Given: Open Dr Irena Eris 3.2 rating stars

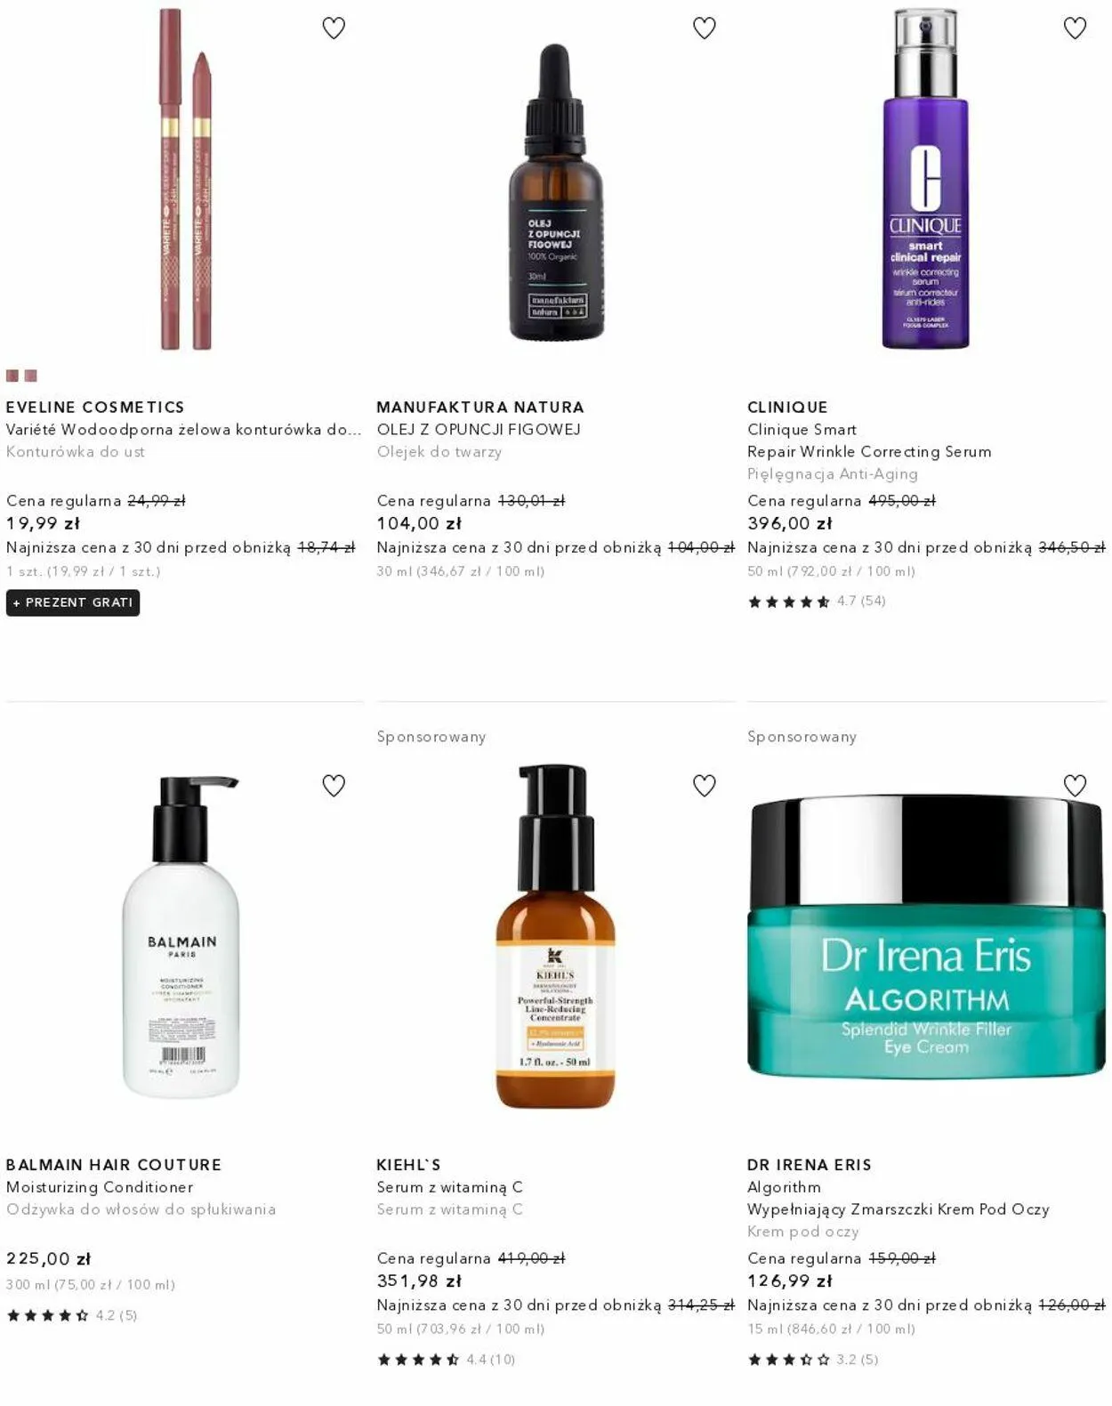Looking at the screenshot, I should point(812,1360).
